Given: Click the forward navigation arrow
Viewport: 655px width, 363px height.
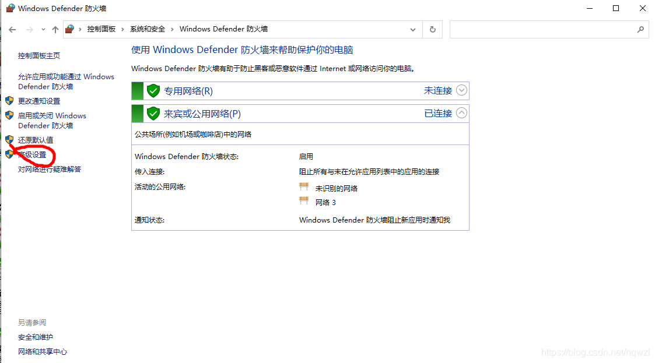Looking at the screenshot, I should click(29, 30).
